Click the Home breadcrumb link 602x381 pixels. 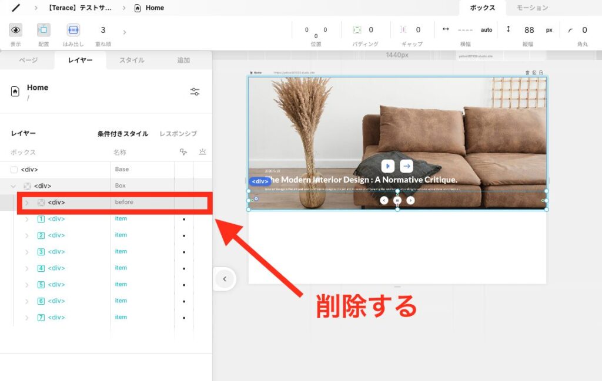pos(155,8)
